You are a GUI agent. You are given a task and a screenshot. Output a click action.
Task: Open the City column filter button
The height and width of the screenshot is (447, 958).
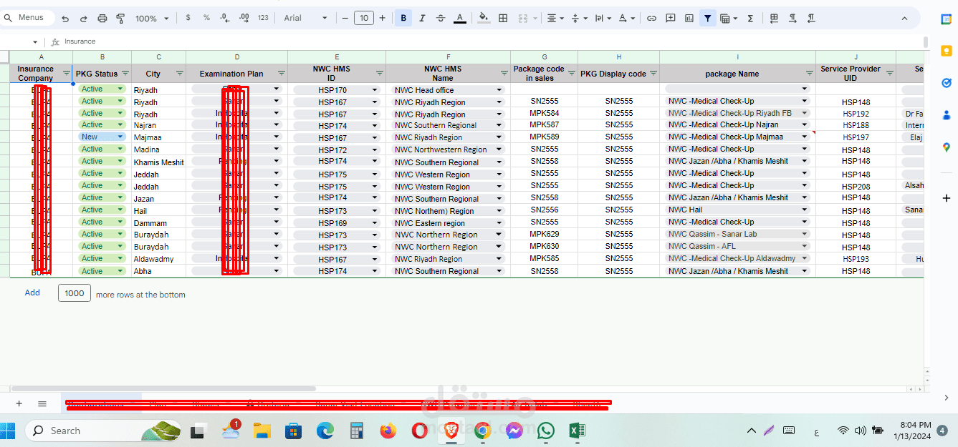[x=179, y=73]
